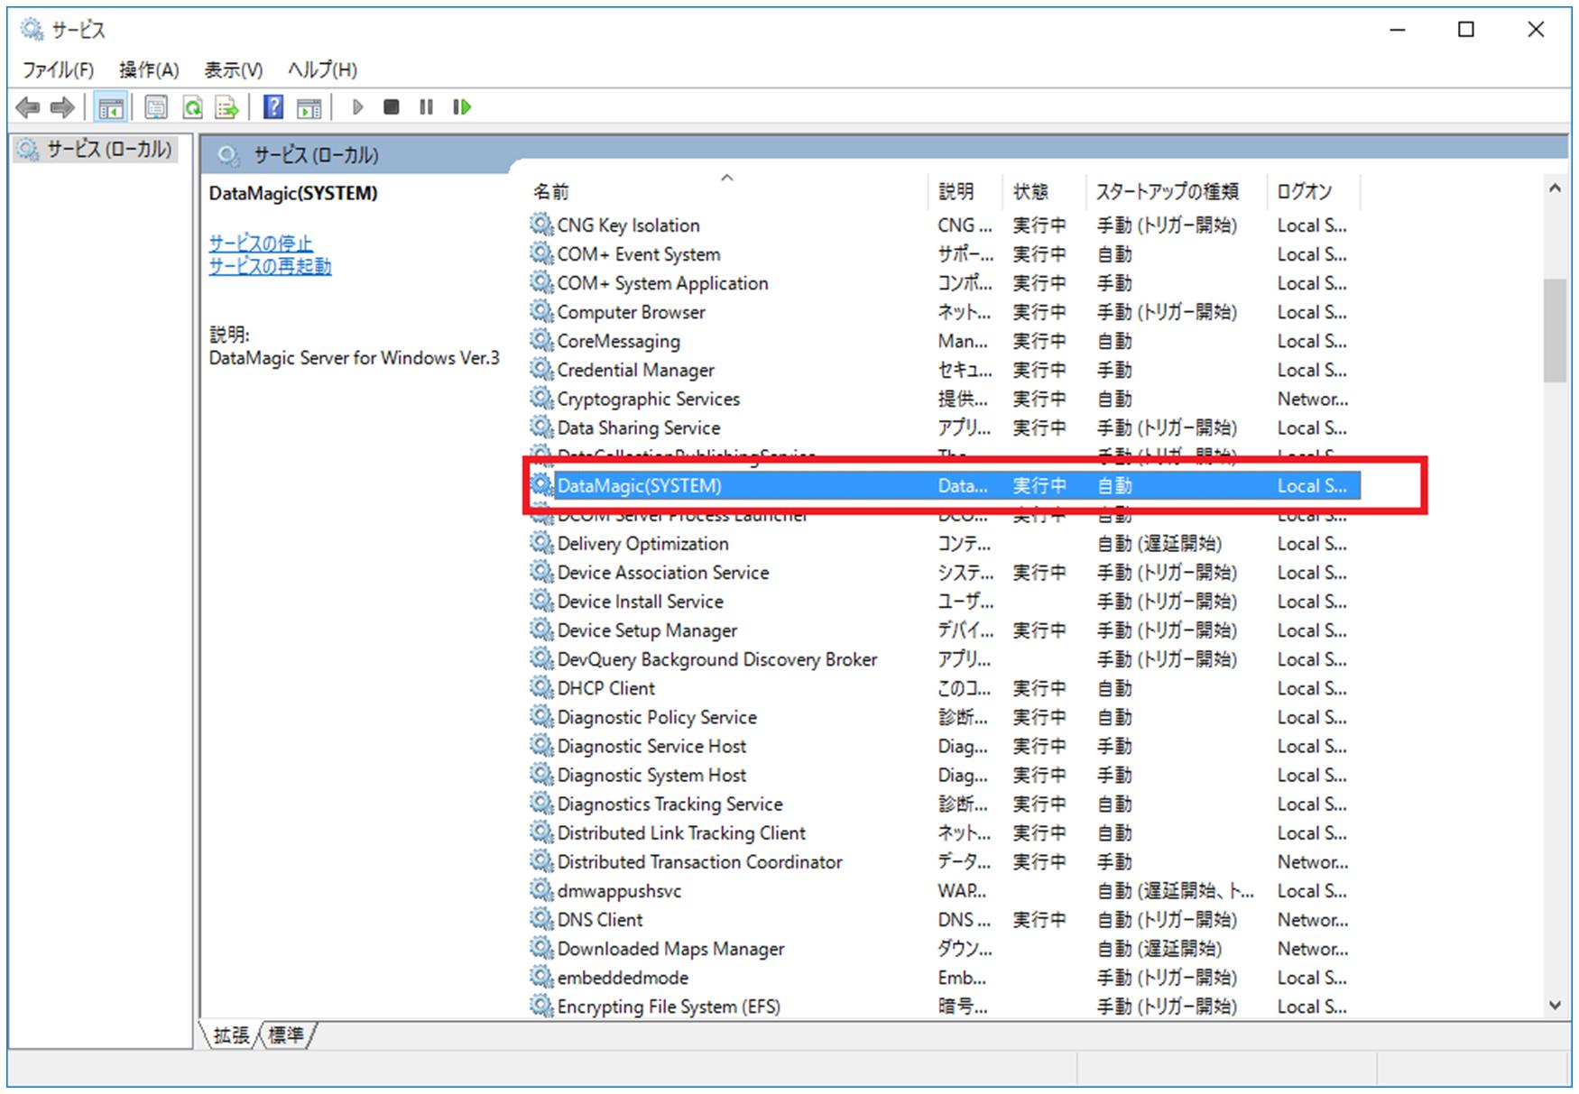The height and width of the screenshot is (1094, 1579).
Task: Open the Help toolbar icon
Action: pos(273,108)
